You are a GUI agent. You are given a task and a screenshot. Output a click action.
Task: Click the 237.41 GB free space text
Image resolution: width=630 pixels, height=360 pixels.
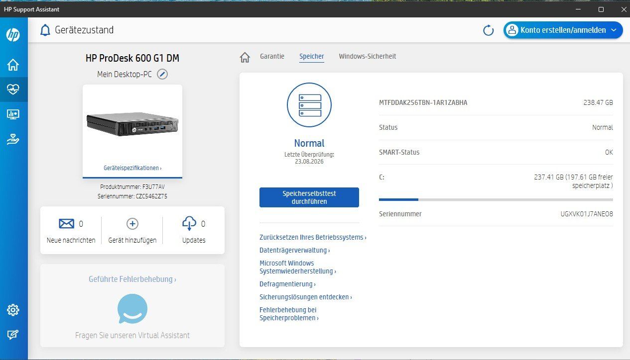[x=573, y=181]
